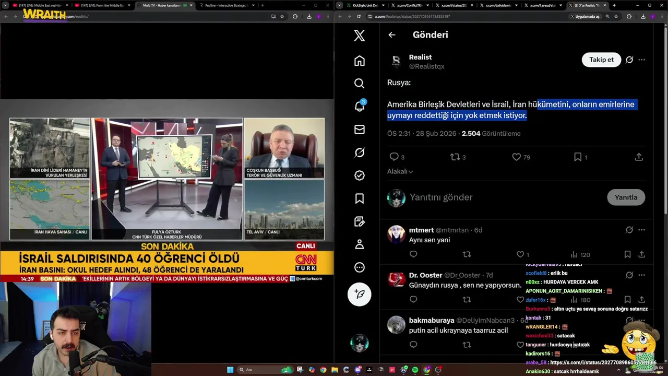Screen dimensions: 668x376
Task: Open new tab in the right browser window
Action: click(614, 5)
